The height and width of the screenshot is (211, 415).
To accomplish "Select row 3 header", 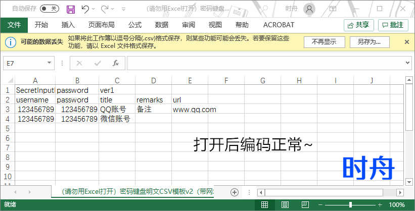I will pos(8,109).
